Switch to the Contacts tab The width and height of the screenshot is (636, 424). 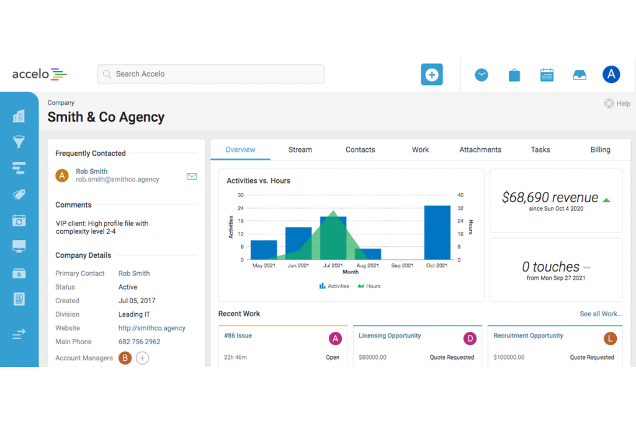click(x=360, y=149)
